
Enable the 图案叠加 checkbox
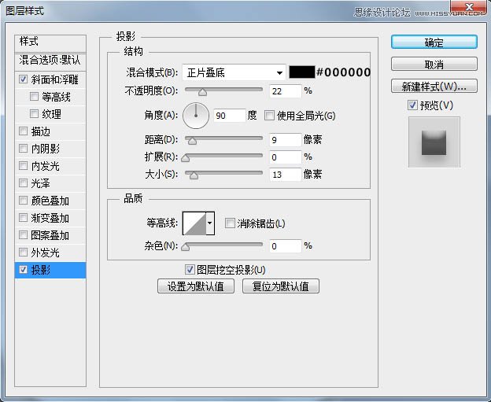click(23, 234)
